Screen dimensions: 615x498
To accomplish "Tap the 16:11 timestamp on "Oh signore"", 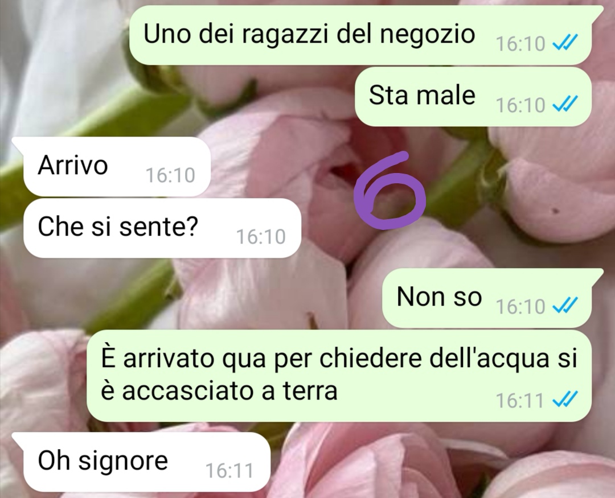I will click(229, 471).
